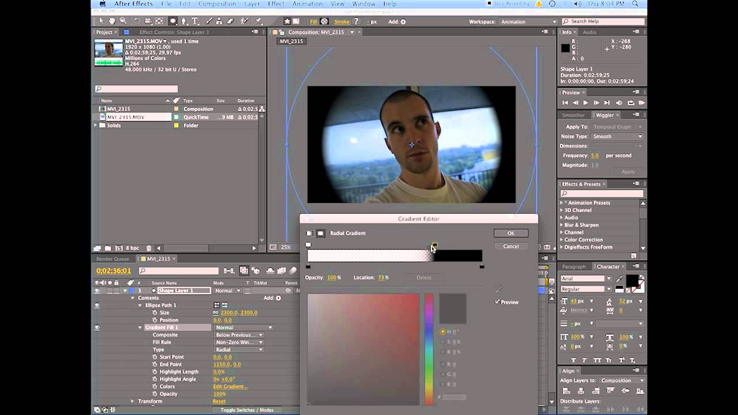
Task: Click the selected opacity stop at 73%
Action: (x=434, y=246)
